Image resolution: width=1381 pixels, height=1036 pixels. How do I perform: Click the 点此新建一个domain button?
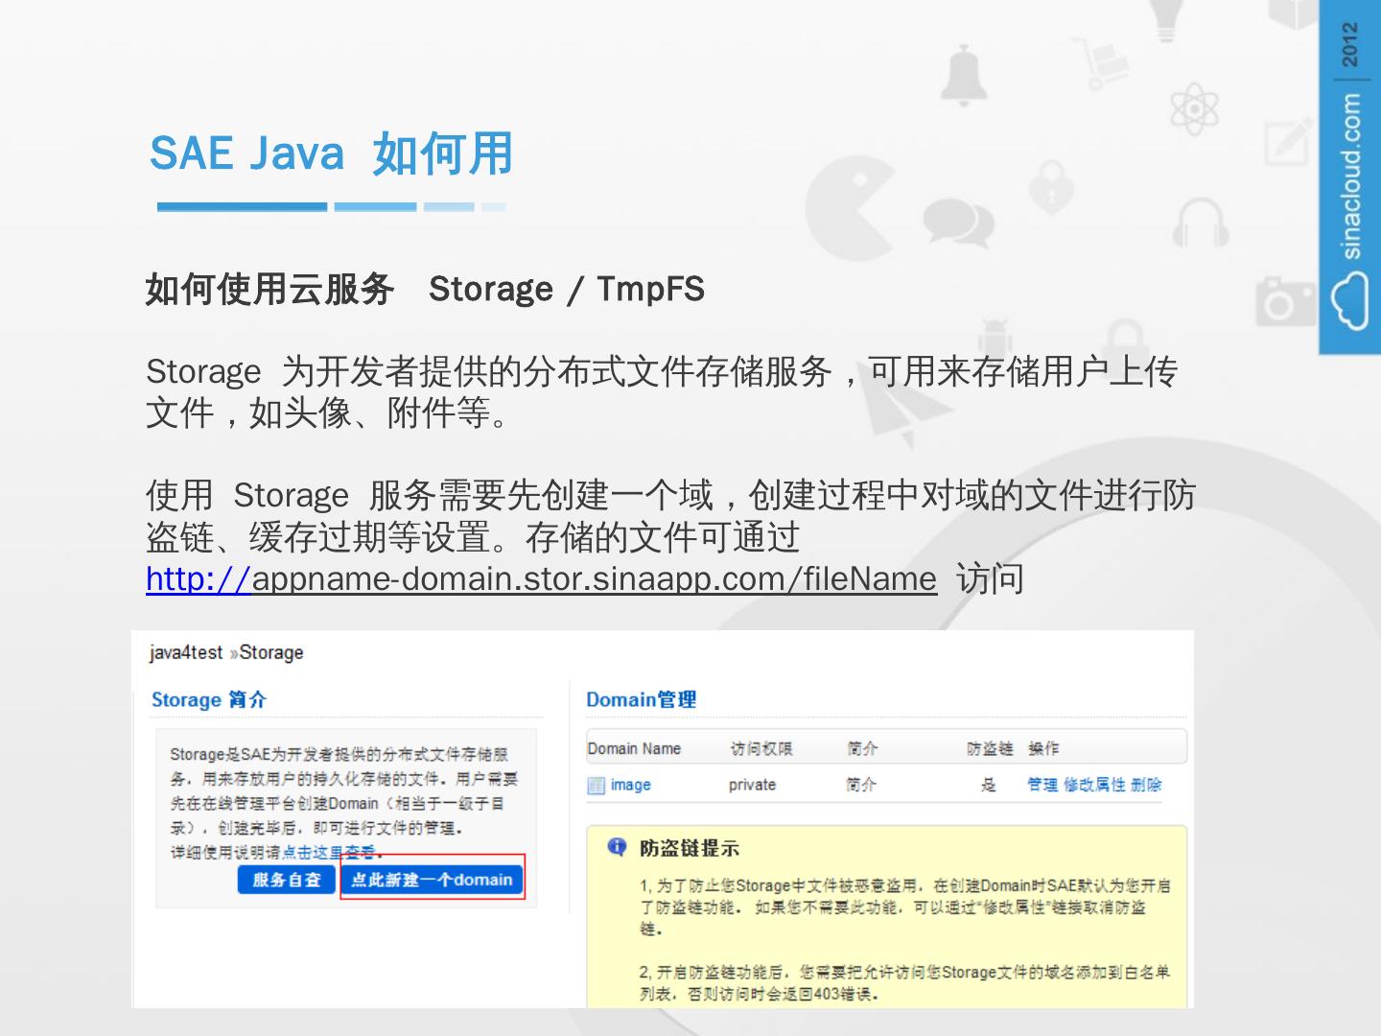[x=432, y=880]
